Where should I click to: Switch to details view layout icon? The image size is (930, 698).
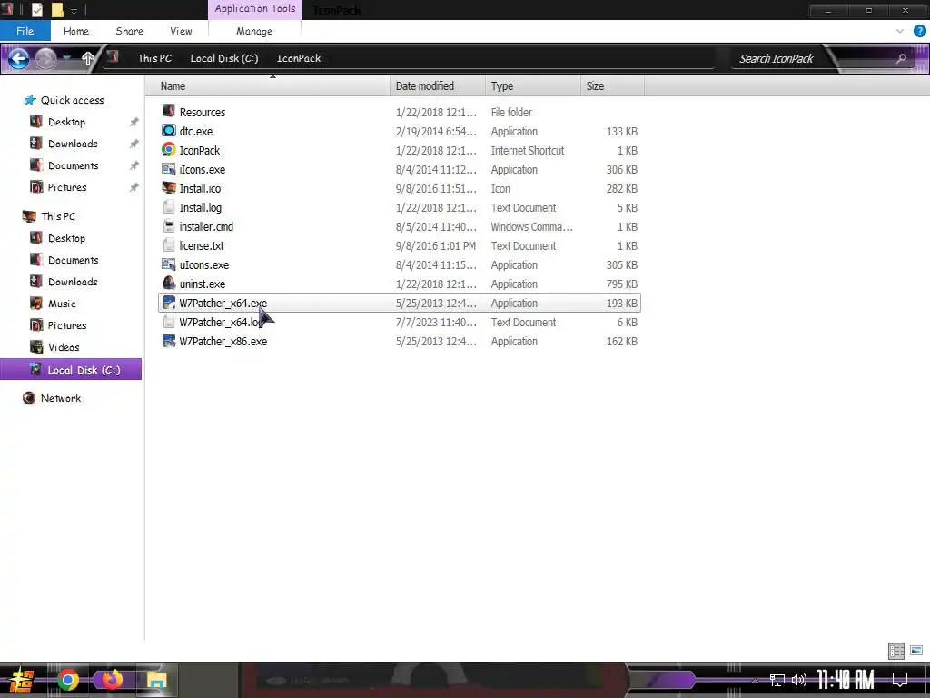896,651
